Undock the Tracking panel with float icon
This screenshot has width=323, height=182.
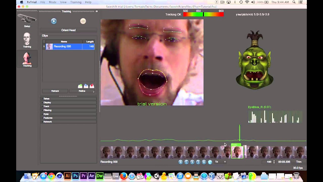coord(96,11)
